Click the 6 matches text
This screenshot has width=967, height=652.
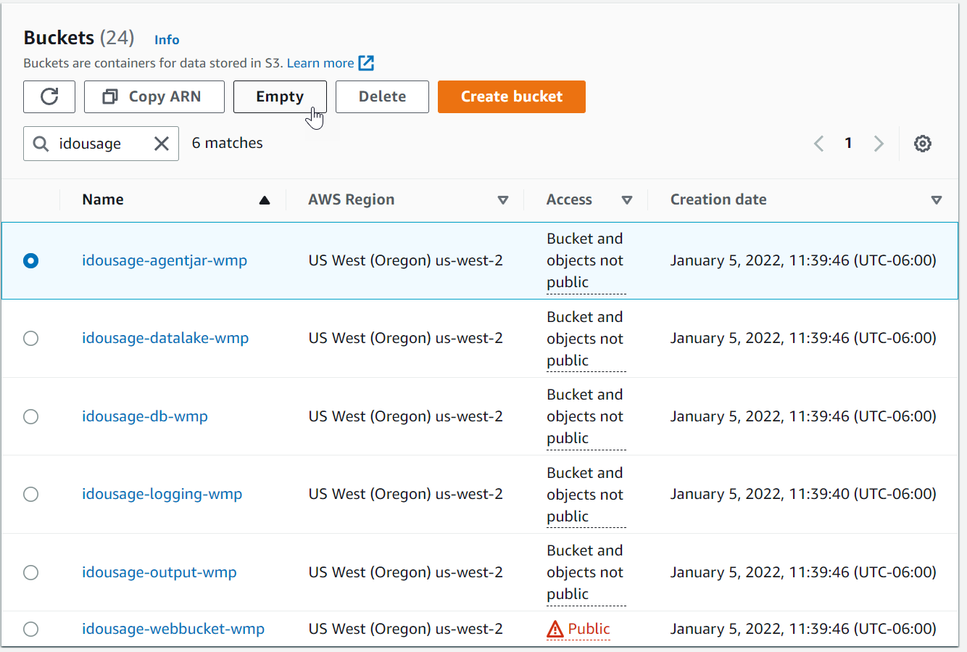(228, 143)
